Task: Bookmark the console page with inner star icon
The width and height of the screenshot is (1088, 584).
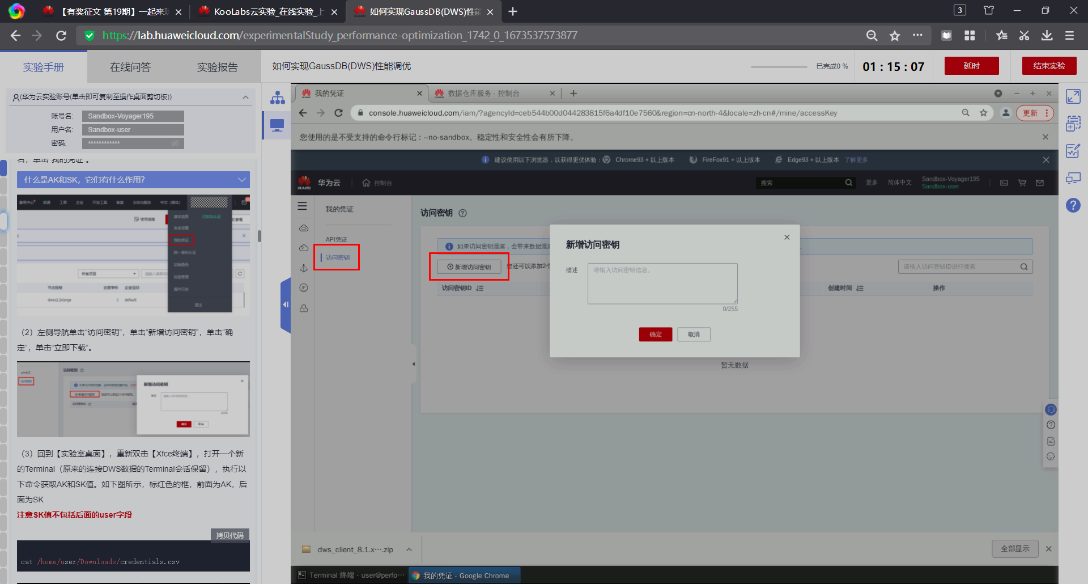Action: tap(984, 113)
